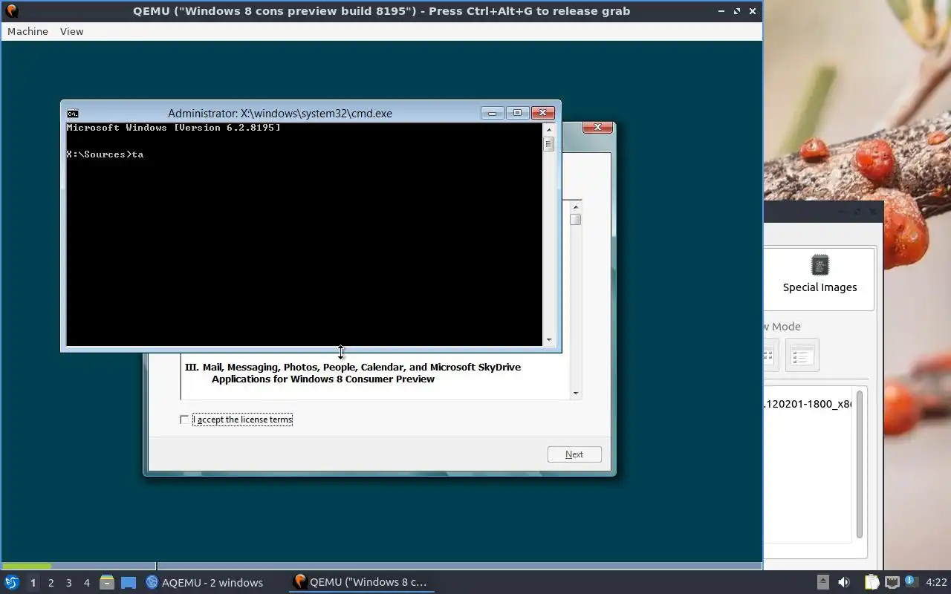Minimize the QEMU main window

coord(721,11)
